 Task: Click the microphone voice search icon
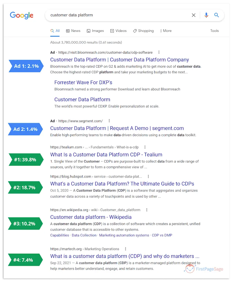point(206,15)
